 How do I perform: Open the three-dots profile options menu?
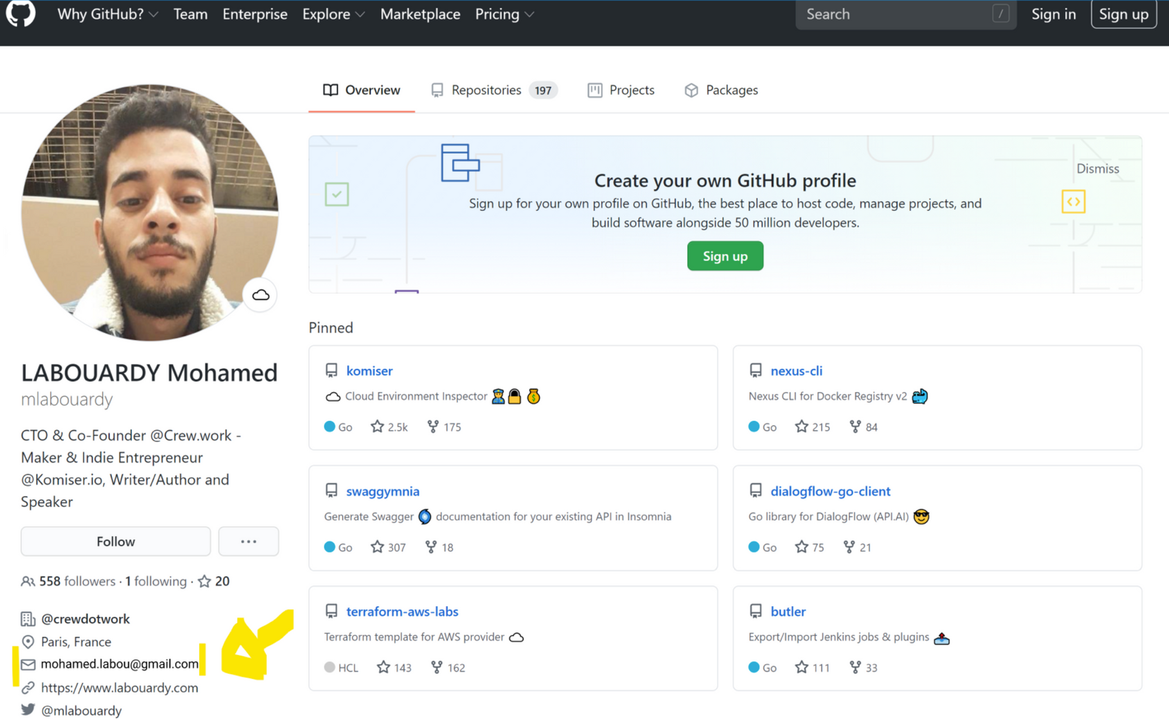click(x=248, y=541)
